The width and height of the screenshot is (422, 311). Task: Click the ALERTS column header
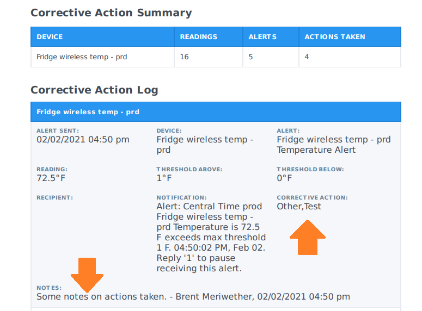[x=262, y=37]
